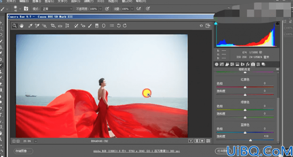293x157 pixels.
Task: Select the Color Sampler tool
Action: (37, 26)
